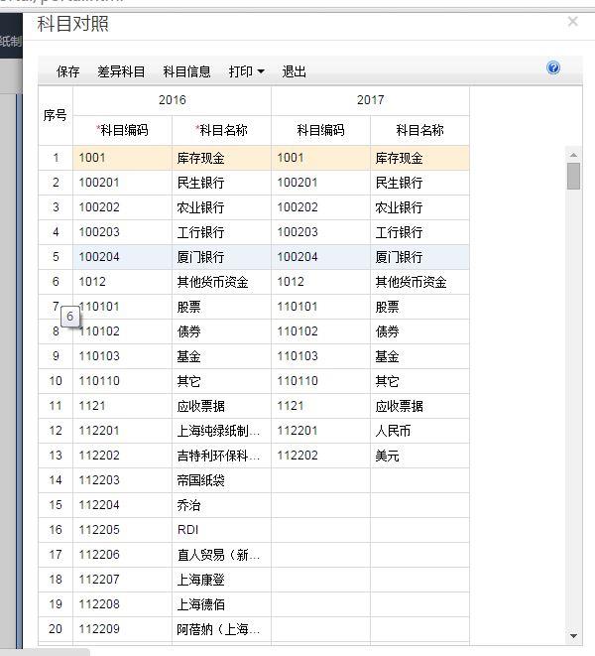Select 2016 name cell 帝国纸袋
595x656 pixels.
point(221,480)
